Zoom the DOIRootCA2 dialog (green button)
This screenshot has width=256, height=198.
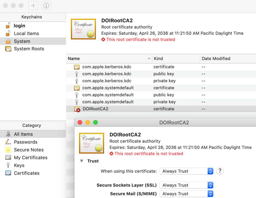coord(96,122)
